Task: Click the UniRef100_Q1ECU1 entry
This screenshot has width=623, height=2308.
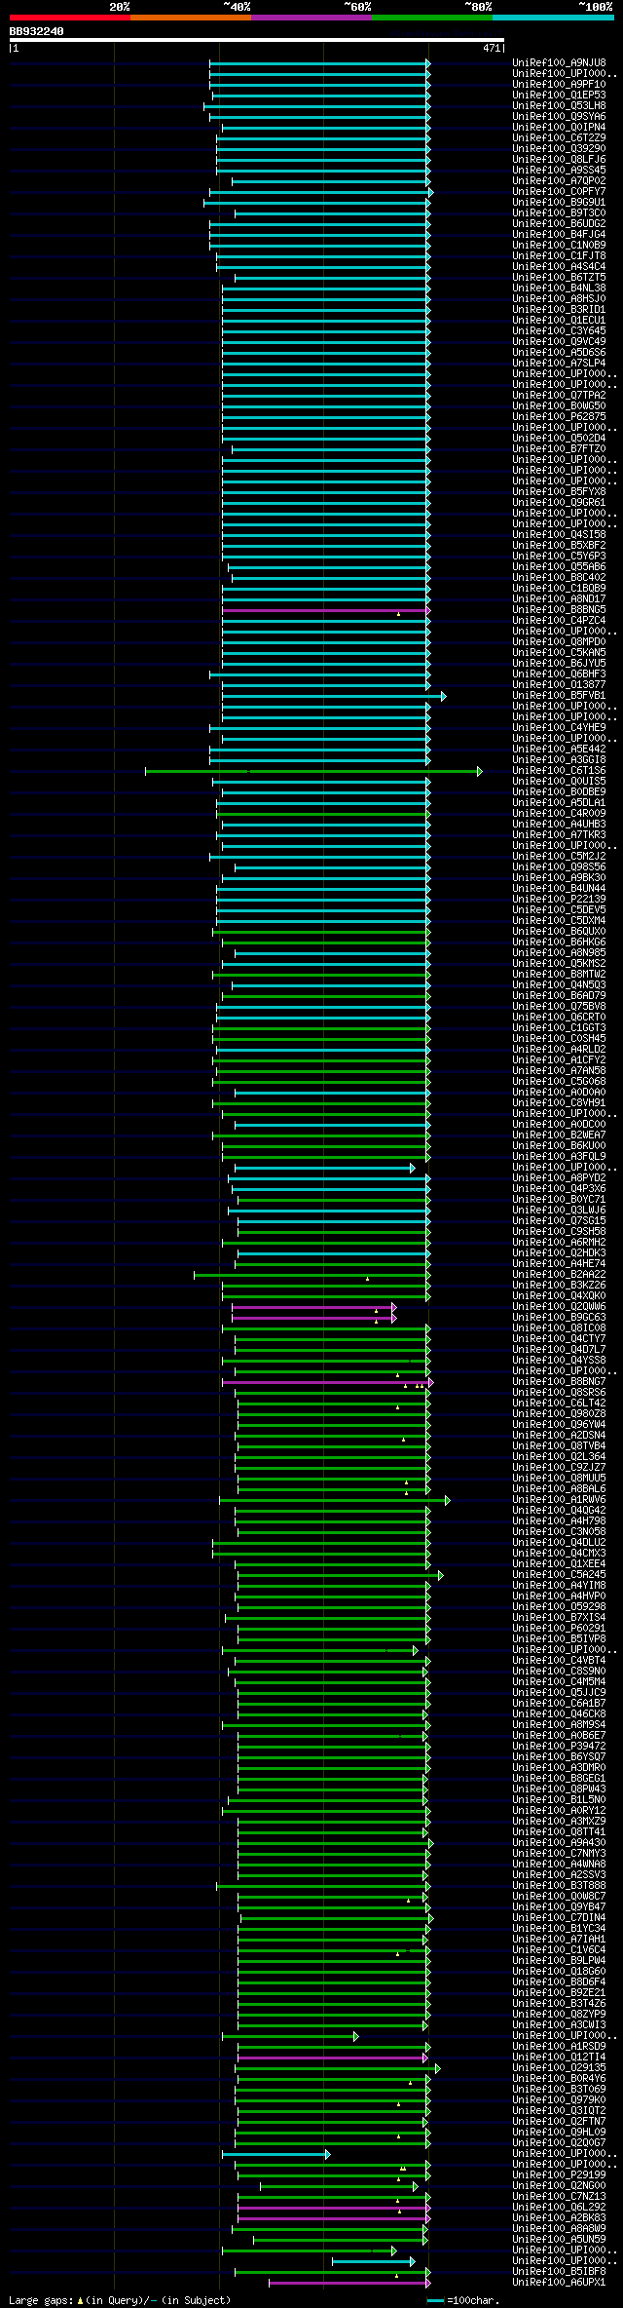Action: click(559, 321)
